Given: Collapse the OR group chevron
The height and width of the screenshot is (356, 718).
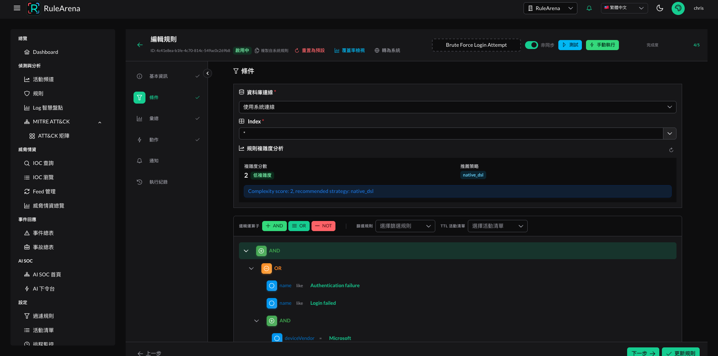Looking at the screenshot, I should click(x=251, y=268).
